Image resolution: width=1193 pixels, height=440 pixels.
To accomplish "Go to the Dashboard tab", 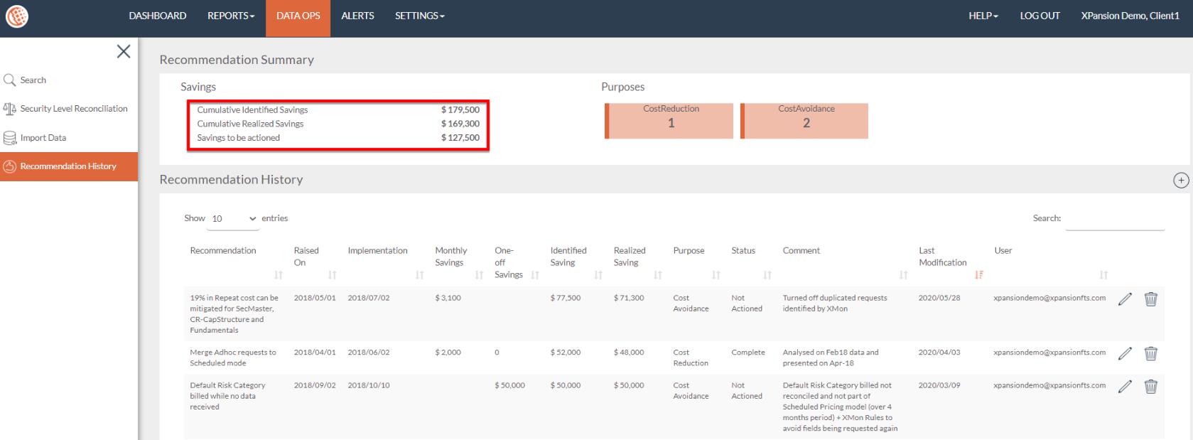I will pyautogui.click(x=157, y=16).
